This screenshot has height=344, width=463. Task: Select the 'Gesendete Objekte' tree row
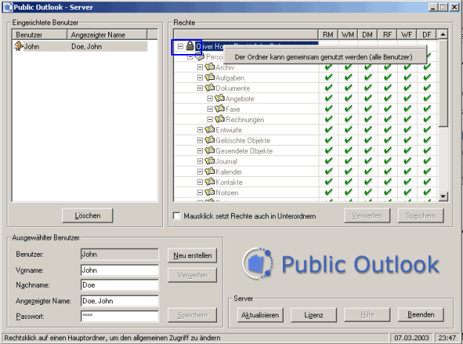244,151
